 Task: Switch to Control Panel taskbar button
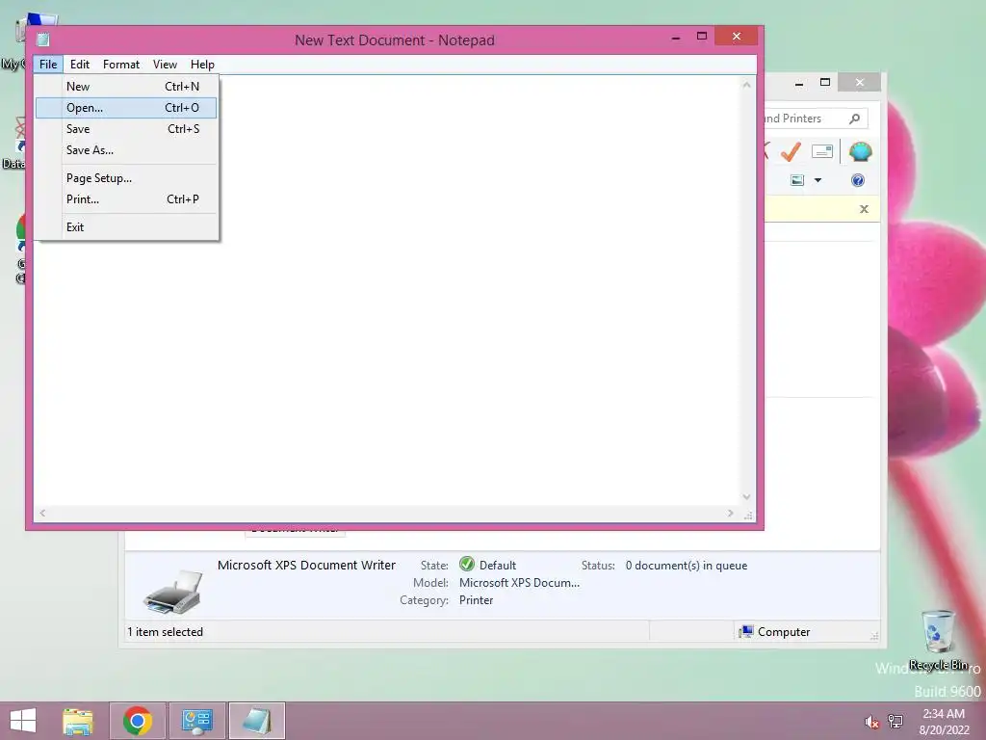click(x=197, y=721)
